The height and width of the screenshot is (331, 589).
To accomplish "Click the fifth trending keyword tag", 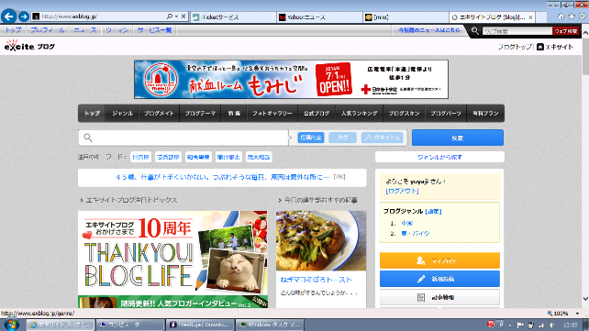I will [x=259, y=157].
